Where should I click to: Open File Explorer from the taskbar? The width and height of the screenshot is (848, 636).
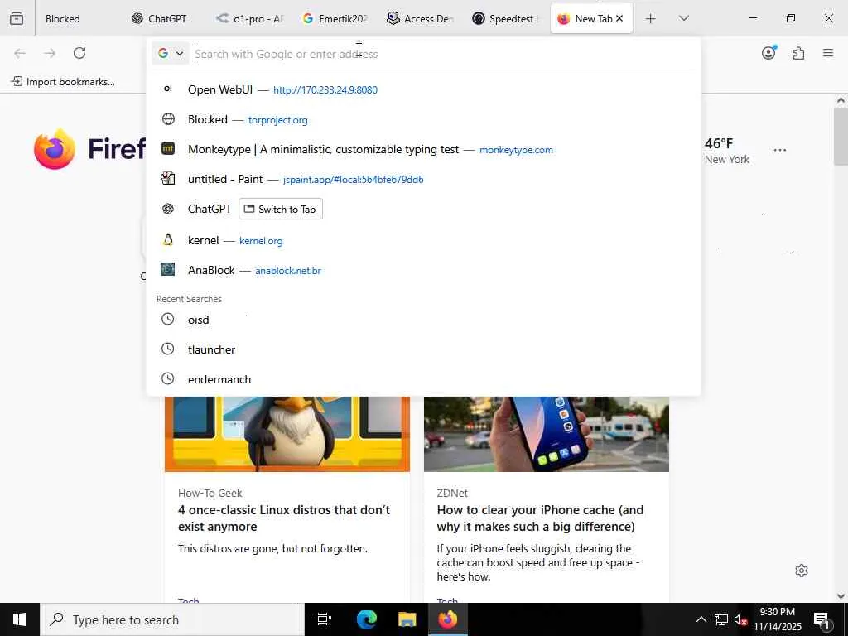[407, 619]
